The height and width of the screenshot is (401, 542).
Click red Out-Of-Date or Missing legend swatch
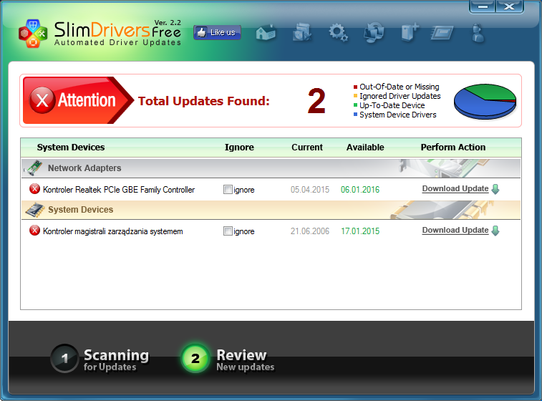355,87
